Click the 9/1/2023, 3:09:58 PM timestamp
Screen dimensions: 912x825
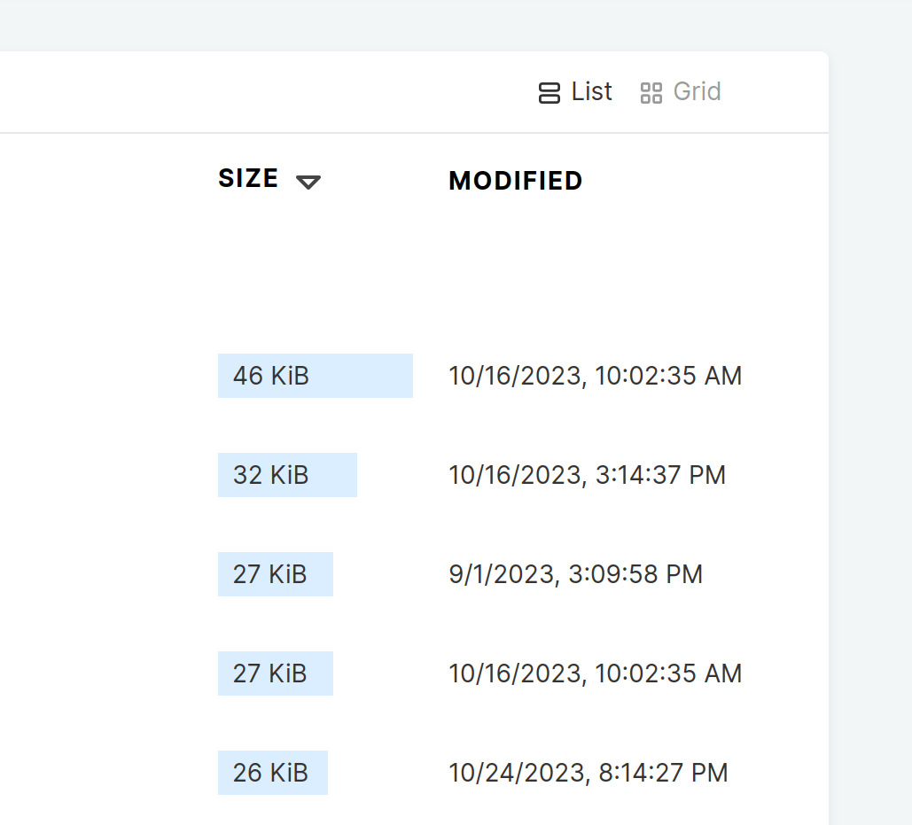pyautogui.click(x=576, y=574)
